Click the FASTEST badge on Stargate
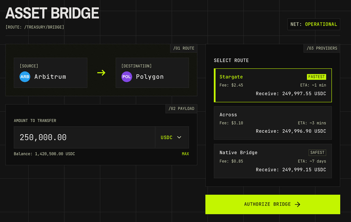This screenshot has height=222, width=351. (317, 77)
